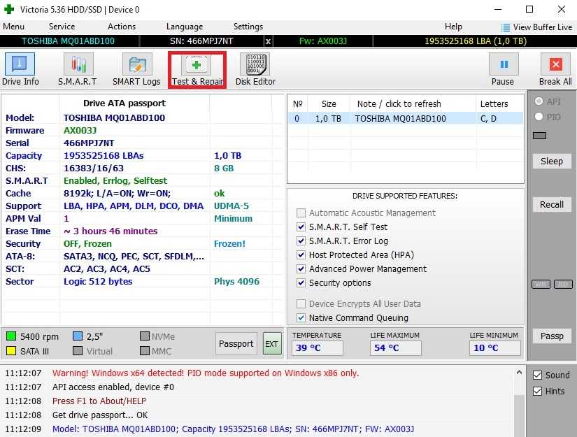Click the Passport button
The height and width of the screenshot is (437, 577).
(236, 343)
